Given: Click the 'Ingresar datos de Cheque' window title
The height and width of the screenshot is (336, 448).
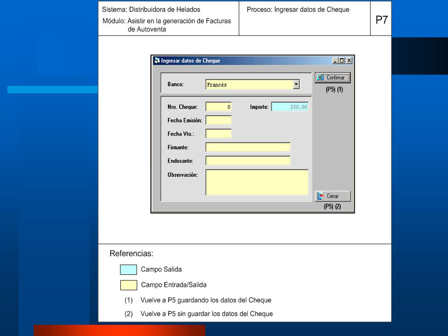Looking at the screenshot, I should click(190, 61).
